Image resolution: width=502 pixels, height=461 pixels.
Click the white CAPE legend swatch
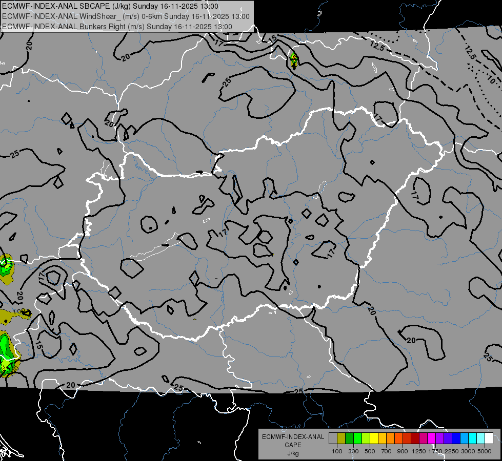pos(489,438)
